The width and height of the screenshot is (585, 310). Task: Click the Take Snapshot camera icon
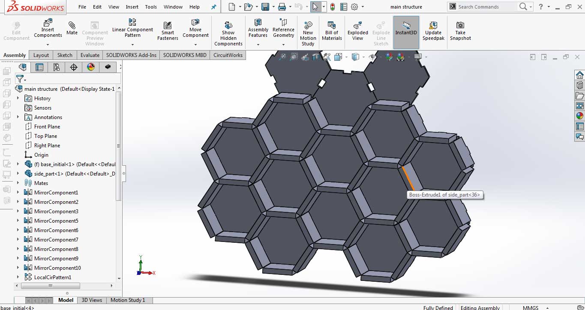(x=460, y=25)
